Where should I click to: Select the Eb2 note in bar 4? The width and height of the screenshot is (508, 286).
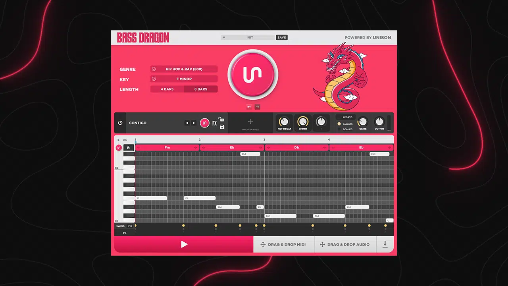click(x=379, y=154)
